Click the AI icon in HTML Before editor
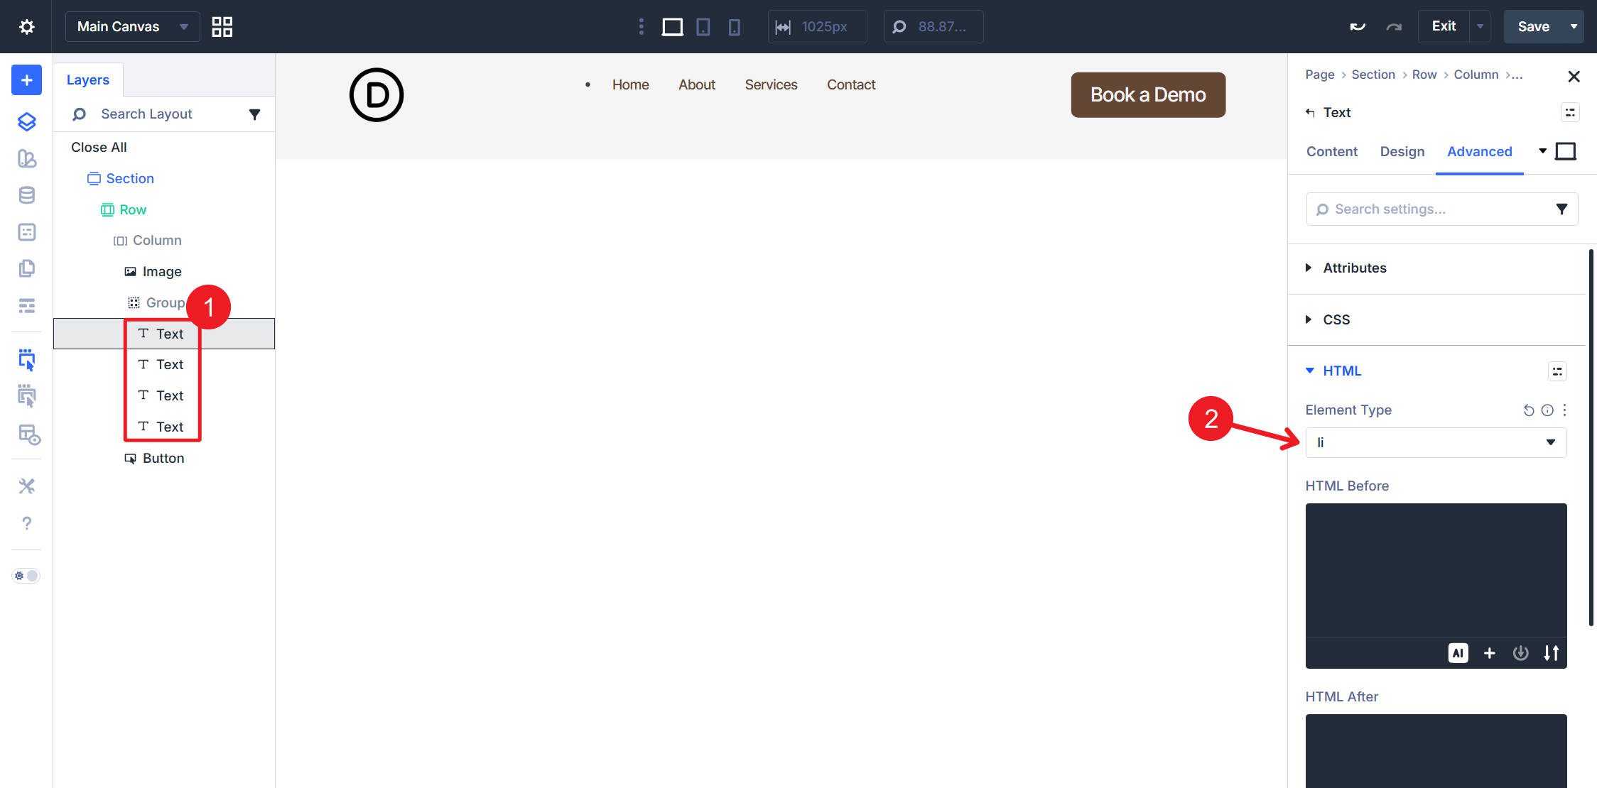The width and height of the screenshot is (1597, 788). coord(1458,652)
